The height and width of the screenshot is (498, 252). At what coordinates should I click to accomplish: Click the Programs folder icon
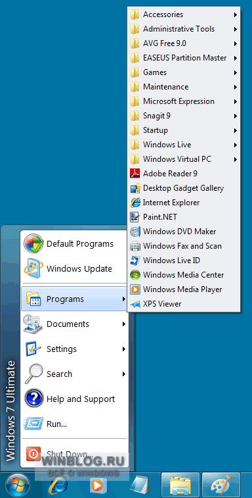click(33, 299)
